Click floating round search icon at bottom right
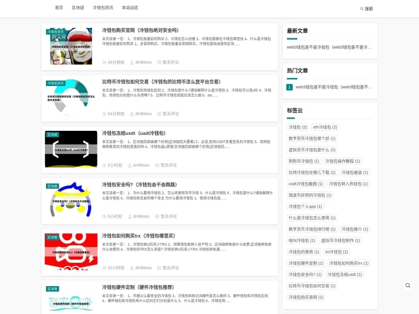Viewport: 419px width, 314px height. [408, 286]
